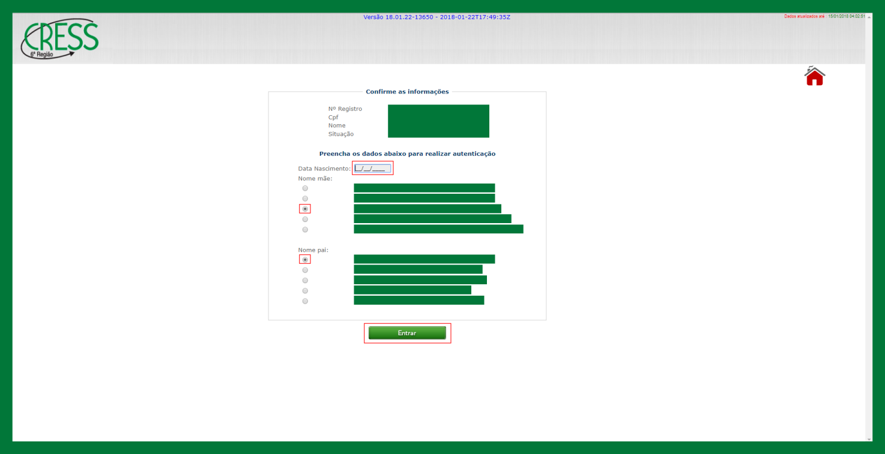Select the last Nome pai radio option
The image size is (885, 454).
[305, 301]
